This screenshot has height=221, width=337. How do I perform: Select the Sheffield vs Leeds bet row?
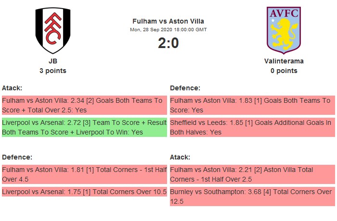pos(252,127)
